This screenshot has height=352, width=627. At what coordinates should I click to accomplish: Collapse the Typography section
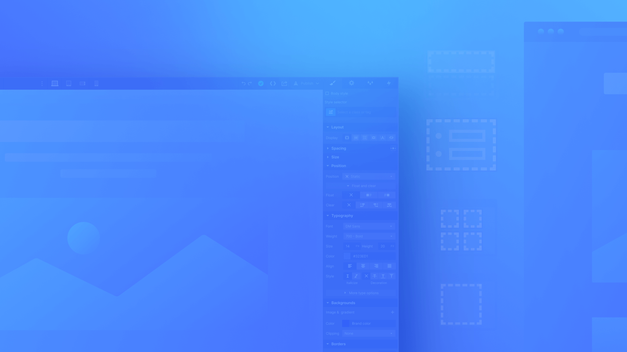[328, 215]
